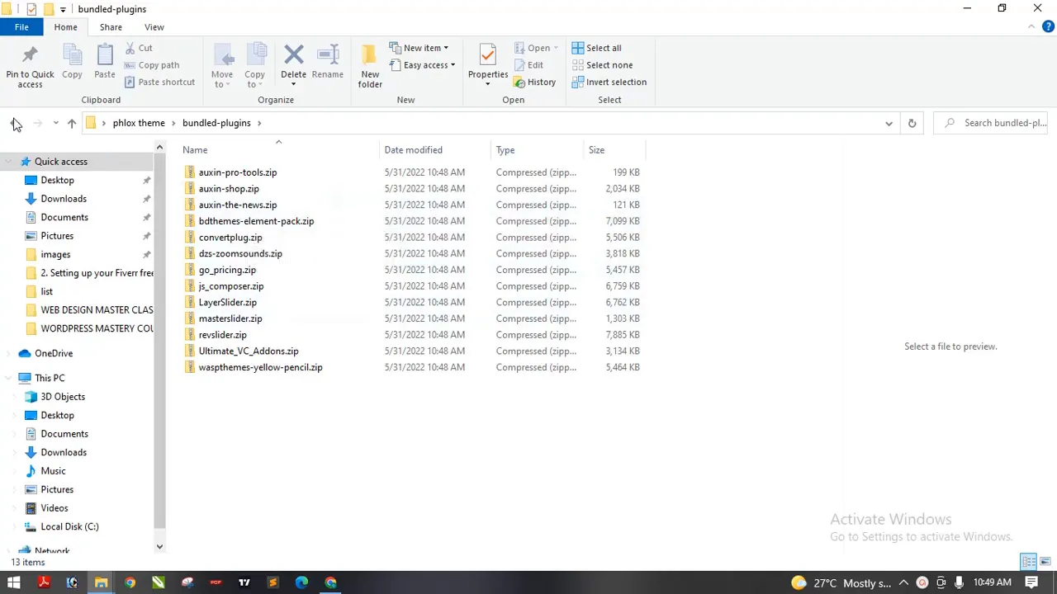Refresh the bundled-plugins folder view

tap(912, 123)
